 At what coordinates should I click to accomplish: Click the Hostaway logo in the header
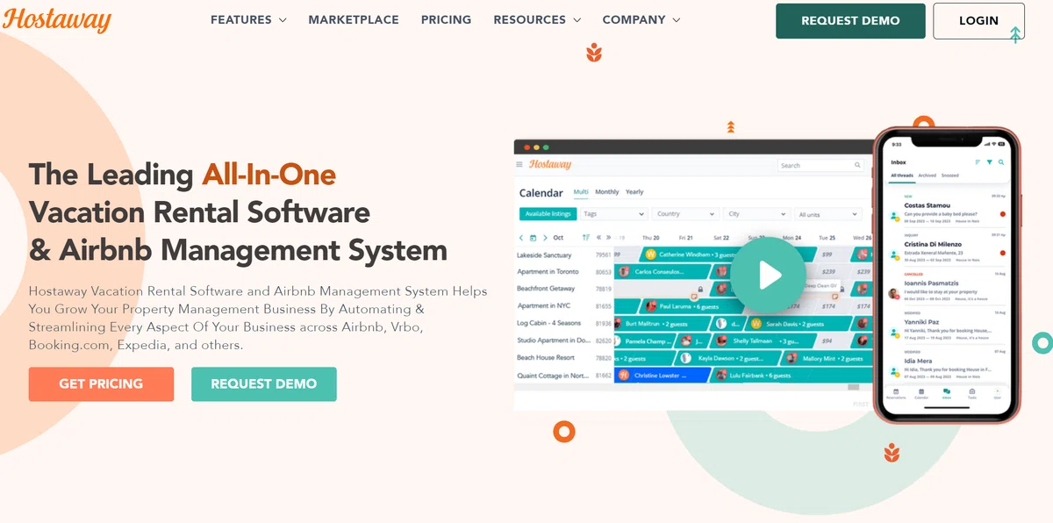(57, 19)
